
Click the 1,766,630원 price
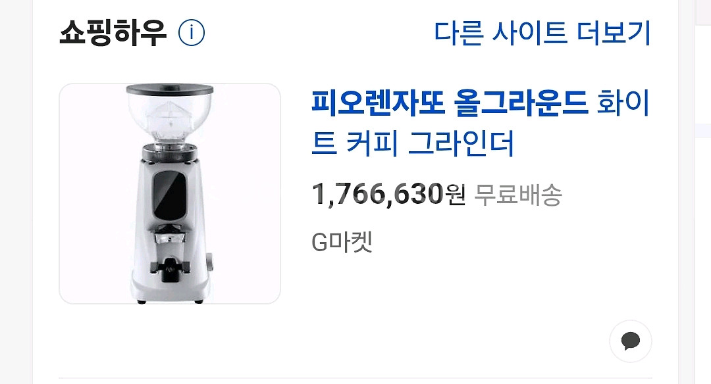coord(388,194)
